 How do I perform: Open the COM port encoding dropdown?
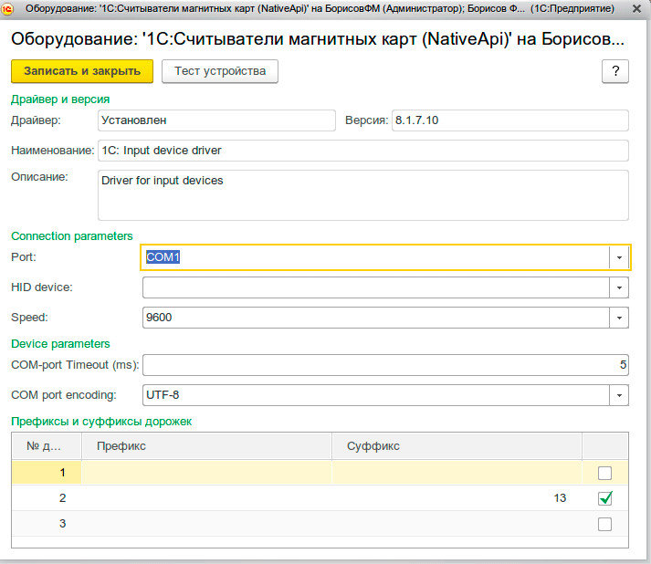coord(619,395)
